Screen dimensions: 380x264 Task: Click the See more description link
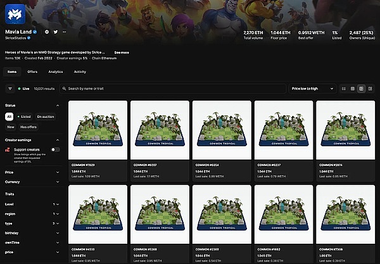tap(122, 53)
